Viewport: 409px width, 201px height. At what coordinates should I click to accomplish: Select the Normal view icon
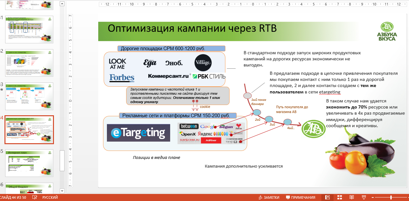tap(327, 197)
